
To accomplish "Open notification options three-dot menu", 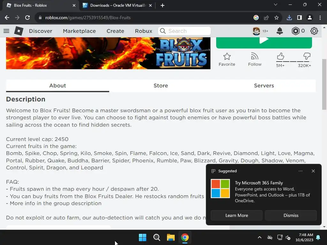I will [x=300, y=171].
